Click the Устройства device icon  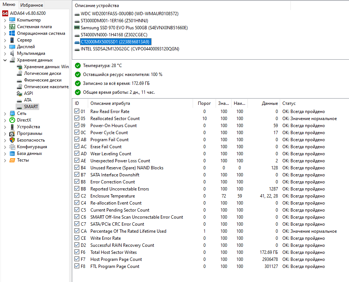[12, 127]
